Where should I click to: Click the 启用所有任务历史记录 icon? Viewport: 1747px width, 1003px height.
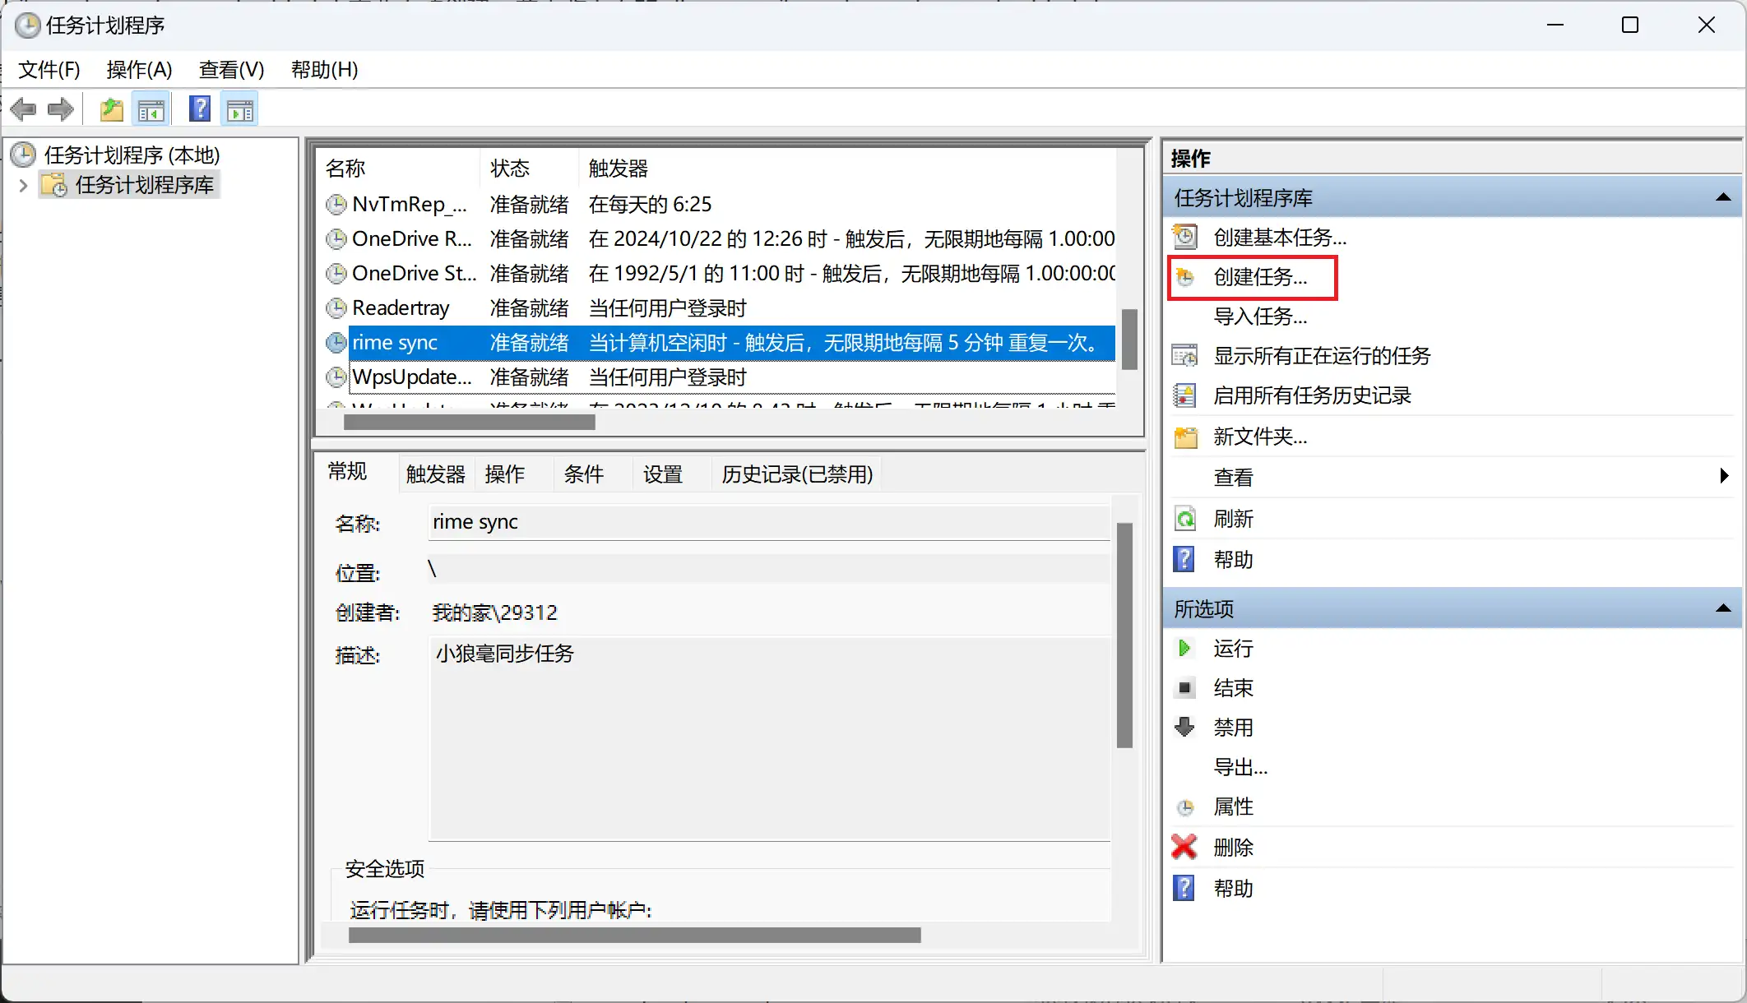coord(1184,395)
